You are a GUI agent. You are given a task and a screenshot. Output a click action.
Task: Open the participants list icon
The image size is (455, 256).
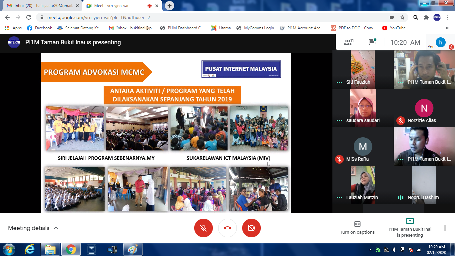click(348, 42)
